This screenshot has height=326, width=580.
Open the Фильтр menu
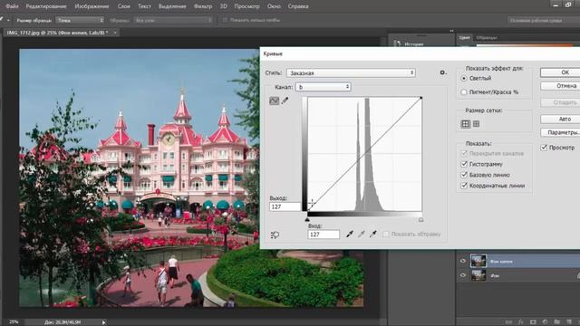coord(203,6)
